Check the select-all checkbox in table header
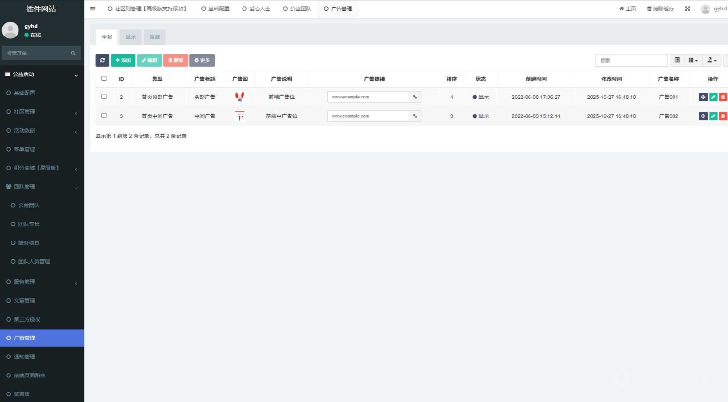 tap(104, 79)
